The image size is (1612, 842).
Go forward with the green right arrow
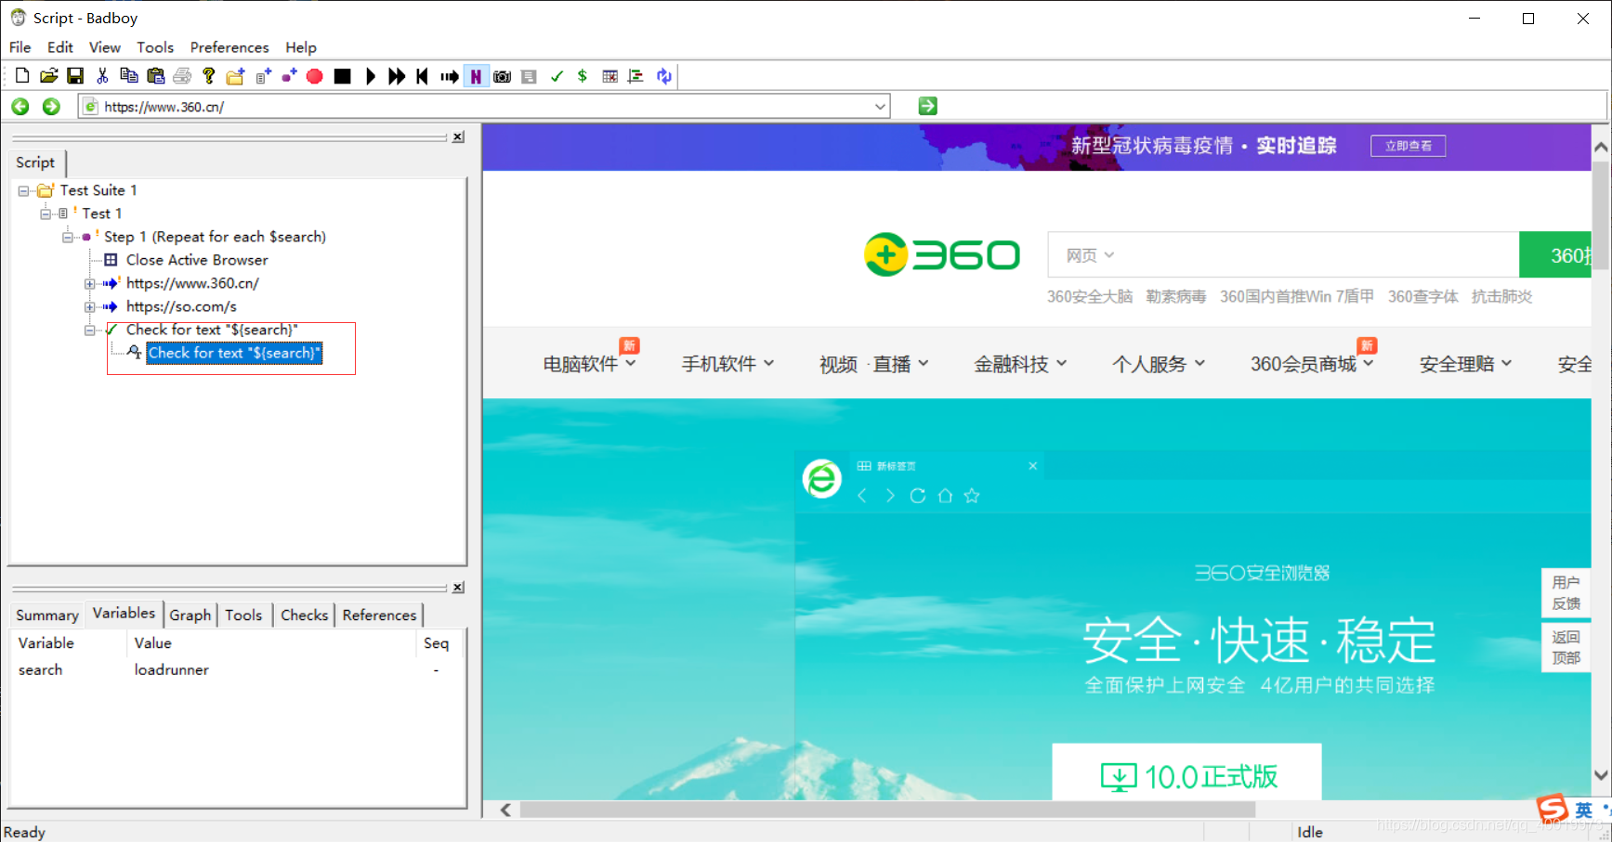point(51,107)
